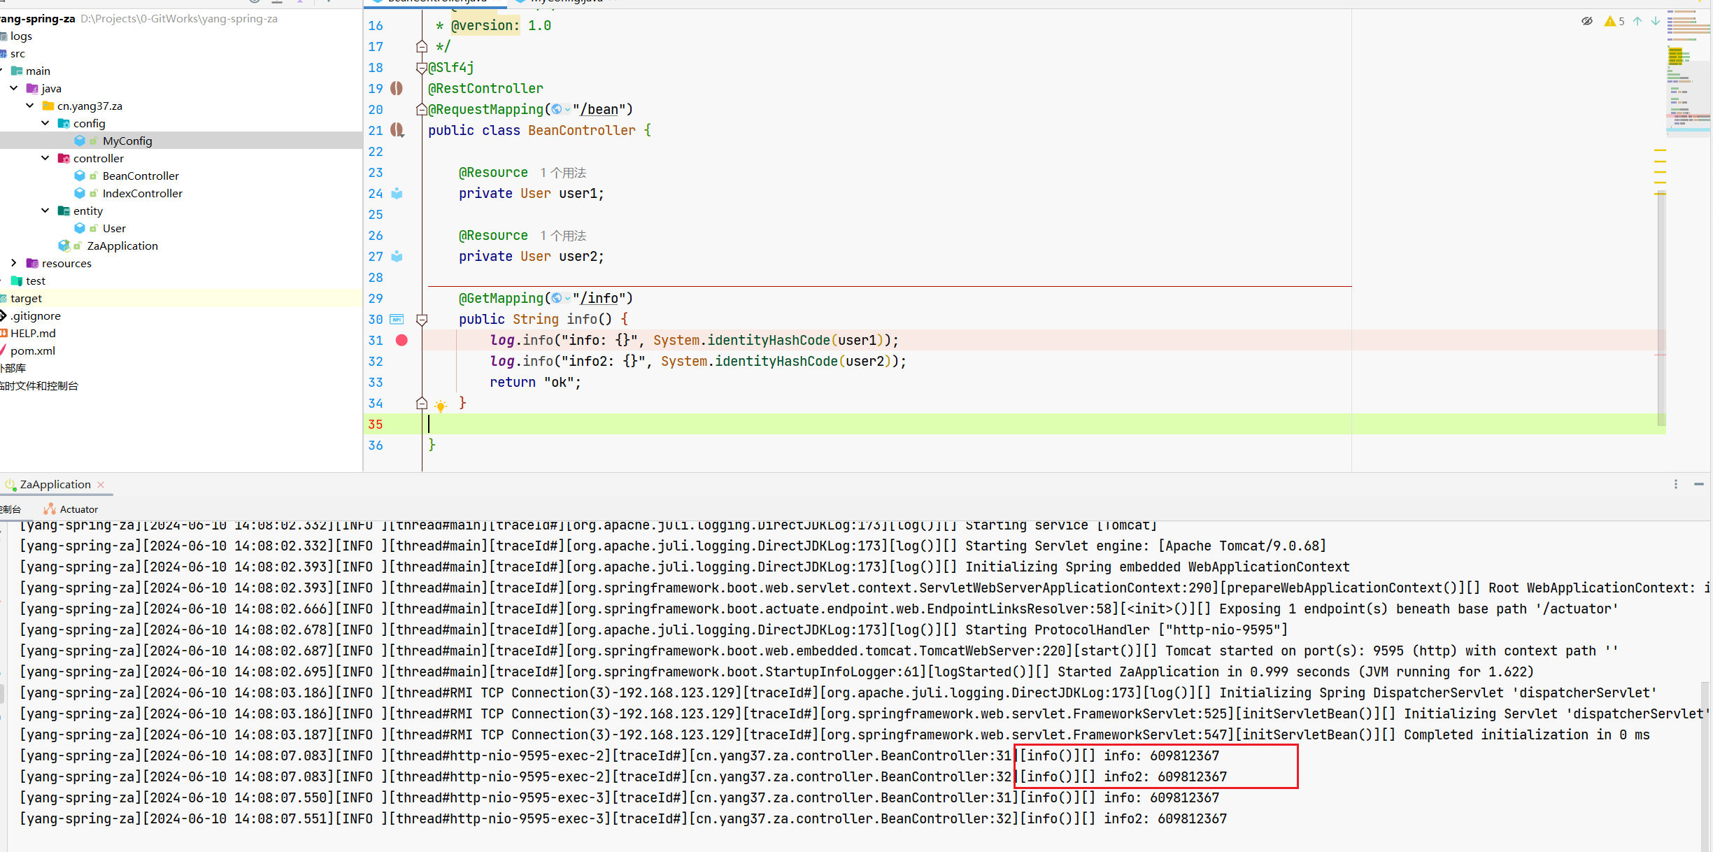Click the bean gutter icon on line 21
This screenshot has width=1713, height=852.
(x=397, y=130)
